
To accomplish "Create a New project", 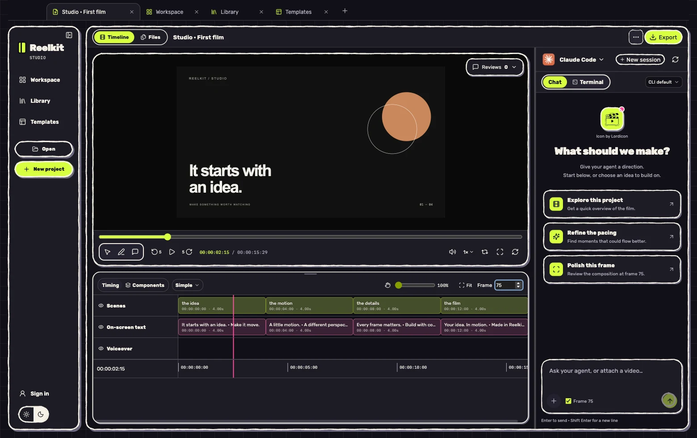I will pos(44,169).
